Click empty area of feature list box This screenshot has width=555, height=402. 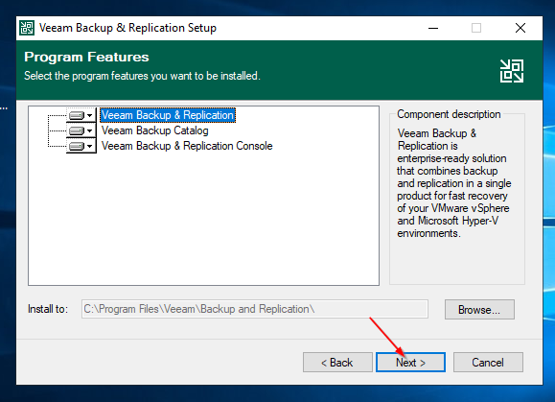click(203, 220)
